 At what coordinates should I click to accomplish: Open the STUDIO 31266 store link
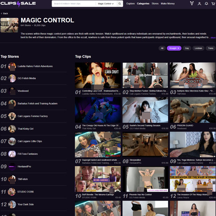(25, 192)
